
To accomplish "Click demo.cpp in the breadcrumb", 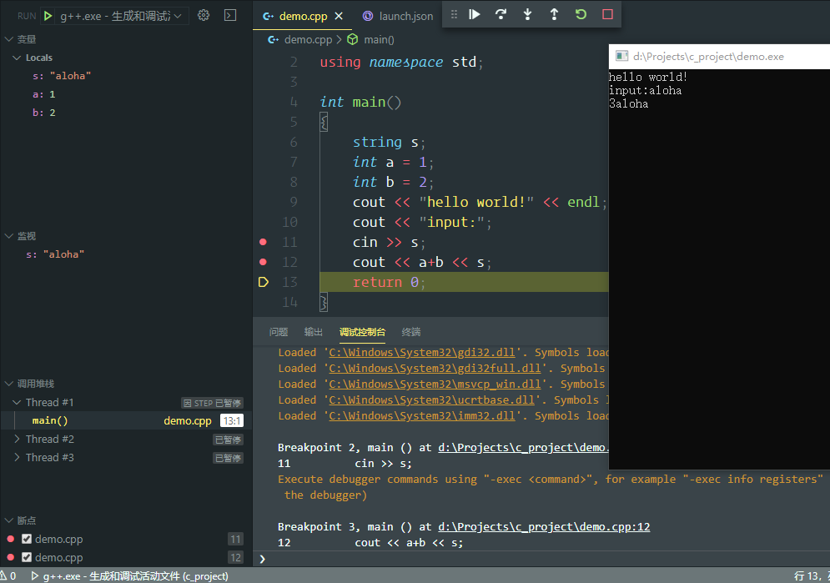I will point(308,40).
